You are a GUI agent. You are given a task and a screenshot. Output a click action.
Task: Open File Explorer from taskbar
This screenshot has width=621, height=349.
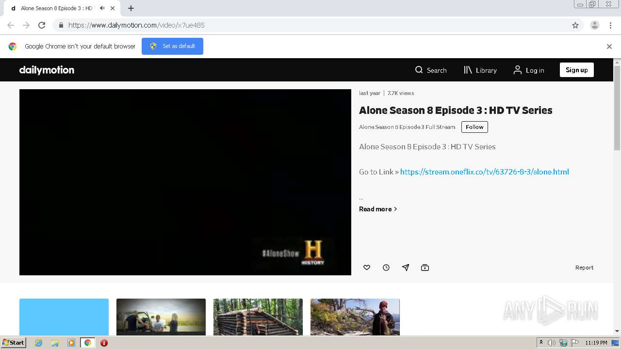pos(55,343)
